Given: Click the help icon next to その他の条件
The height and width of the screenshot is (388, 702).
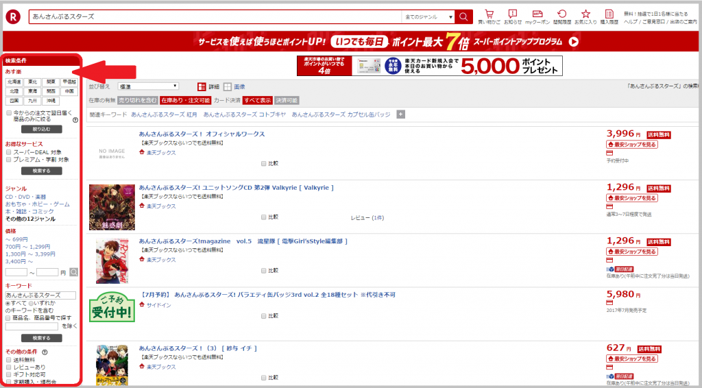Looking at the screenshot, I should (45, 352).
